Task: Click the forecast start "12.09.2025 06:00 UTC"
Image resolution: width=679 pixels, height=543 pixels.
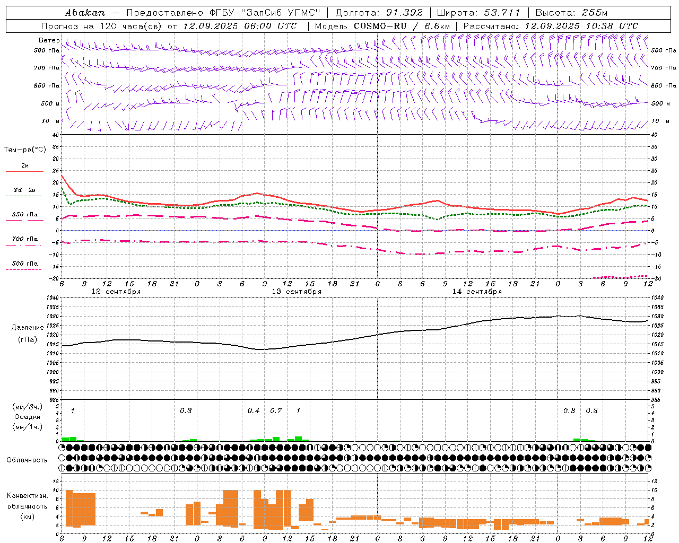Action: coord(240,26)
